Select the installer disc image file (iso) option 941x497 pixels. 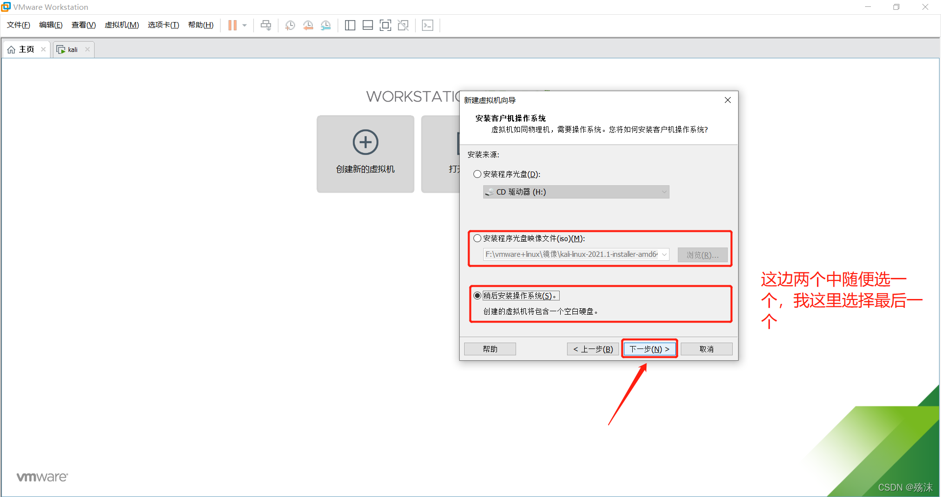pyautogui.click(x=477, y=239)
